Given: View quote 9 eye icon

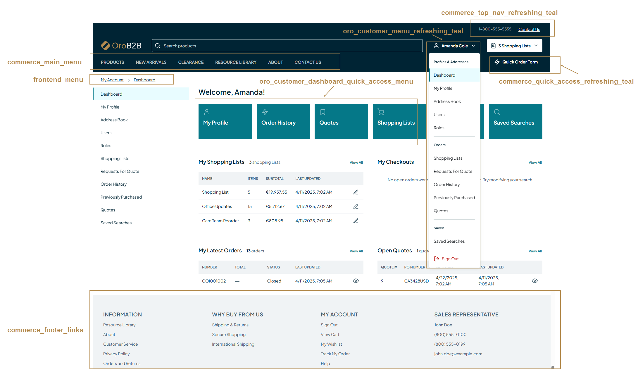Looking at the screenshot, I should [x=534, y=281].
